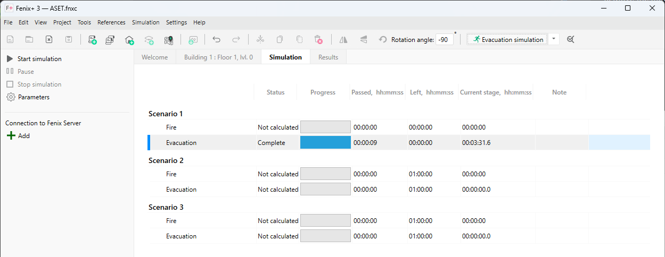The width and height of the screenshot is (665, 257).
Task: Click the Close file toolbar icon
Action: (x=48, y=39)
